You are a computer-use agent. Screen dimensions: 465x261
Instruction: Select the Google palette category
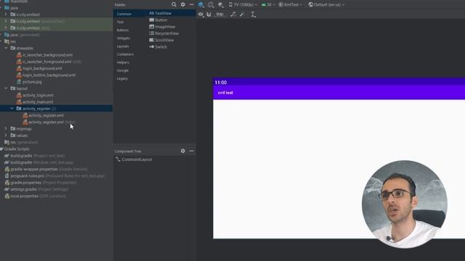tap(123, 70)
